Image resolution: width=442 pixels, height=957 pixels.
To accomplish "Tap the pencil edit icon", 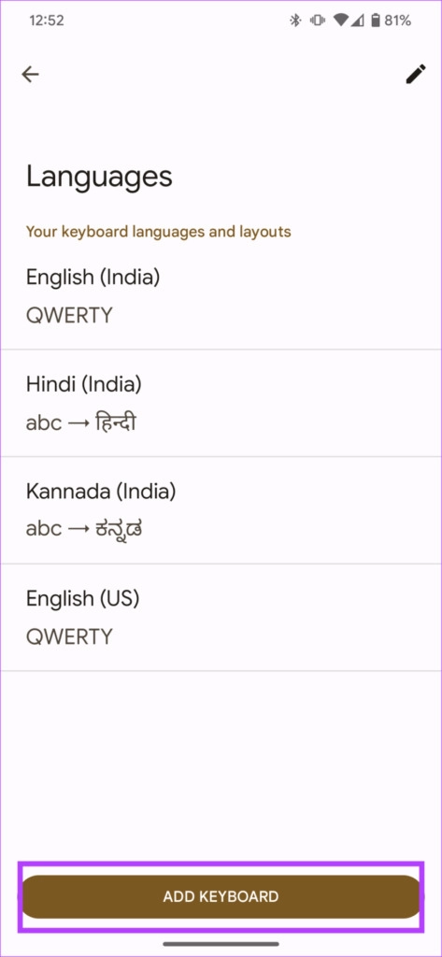I will 416,75.
